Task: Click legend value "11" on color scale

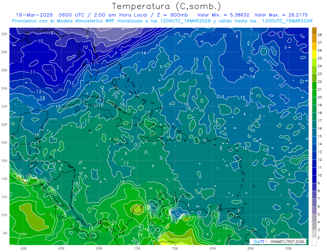Action: tap(320, 167)
